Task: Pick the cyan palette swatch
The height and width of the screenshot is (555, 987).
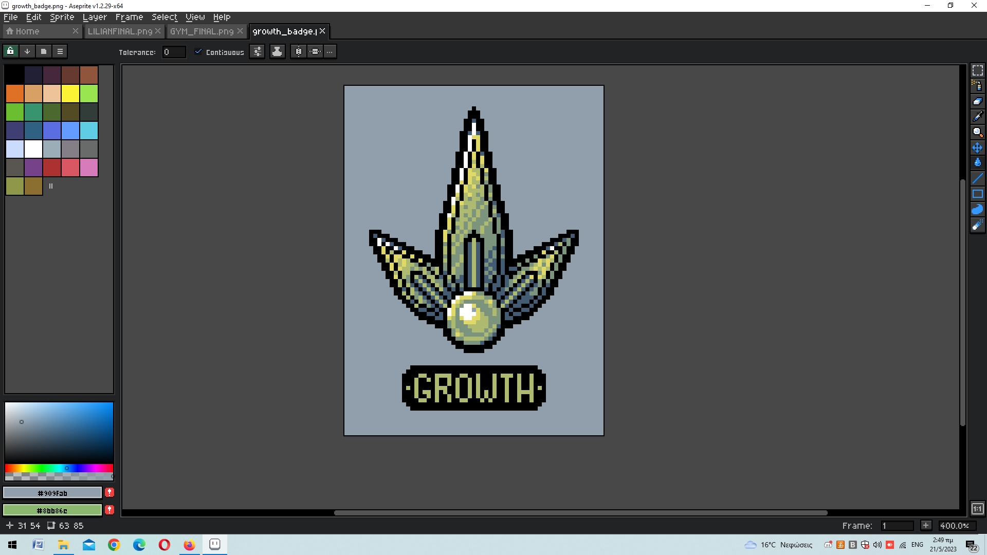Action: pos(89,131)
